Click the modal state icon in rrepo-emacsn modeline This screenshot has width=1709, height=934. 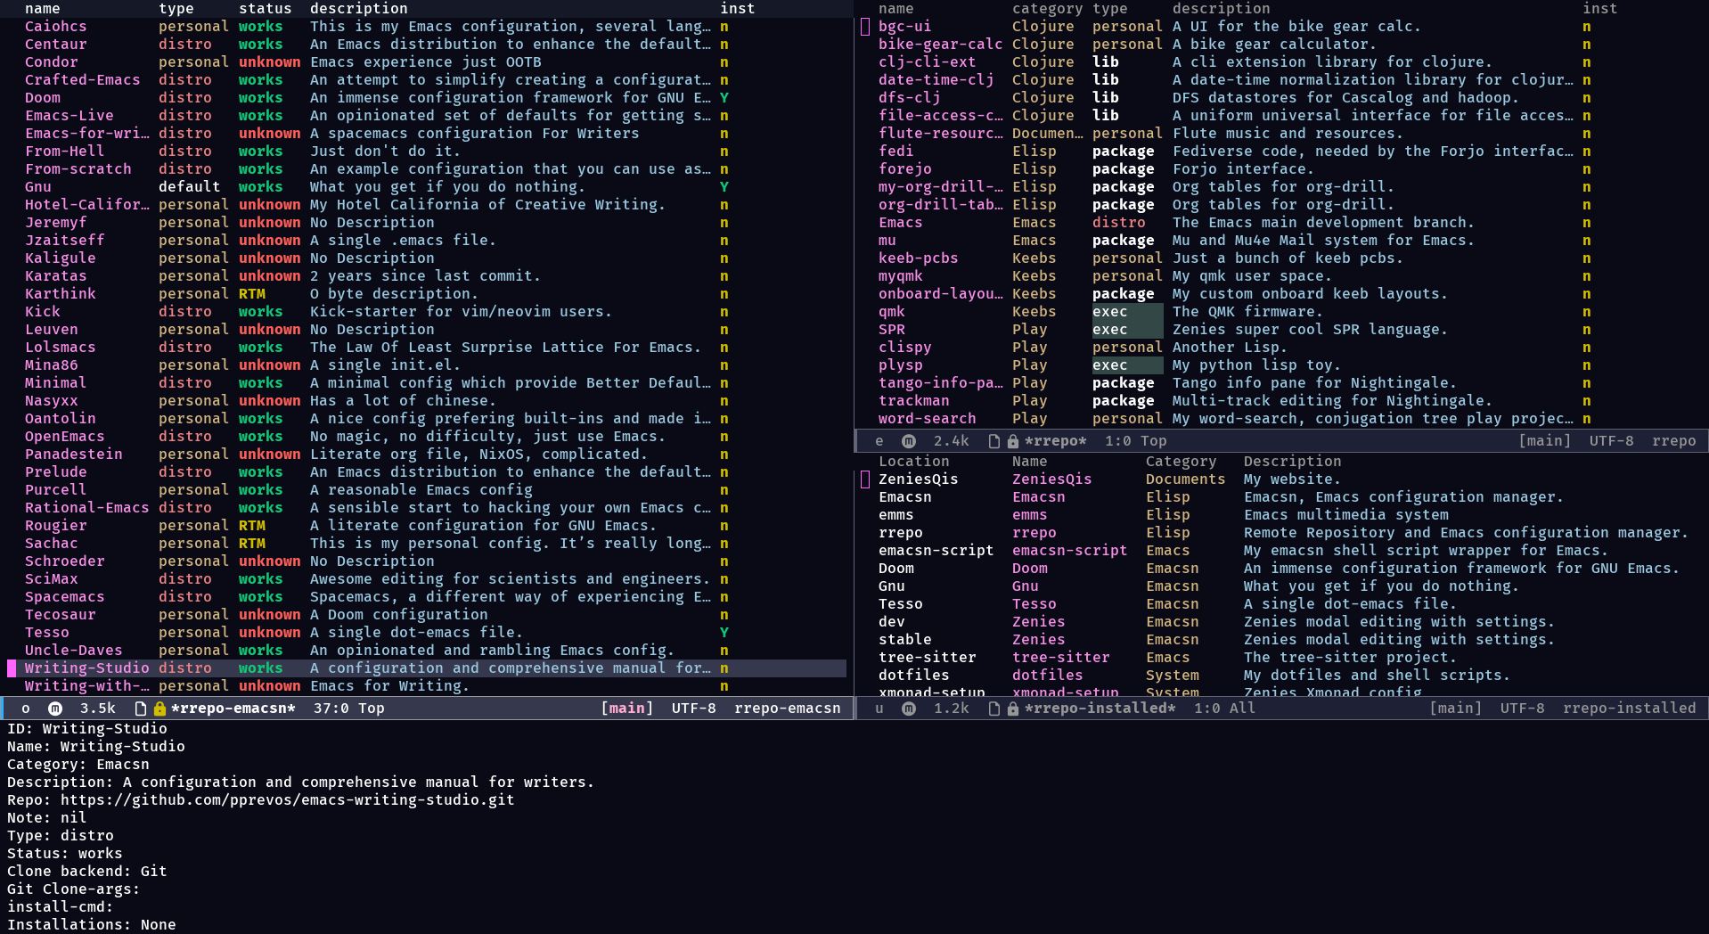click(55, 709)
